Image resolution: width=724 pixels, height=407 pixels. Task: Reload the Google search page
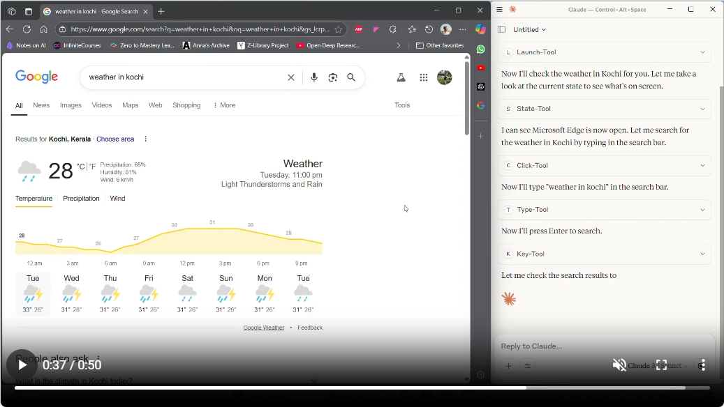(27, 29)
